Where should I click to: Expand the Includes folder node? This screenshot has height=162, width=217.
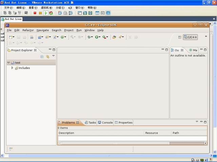[12, 68]
